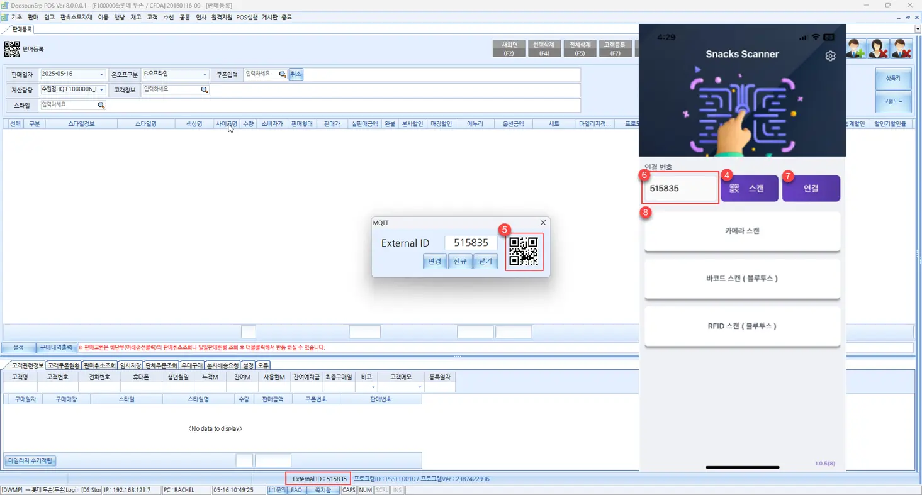Click the External ID field in MQTT dialog

pos(471,243)
